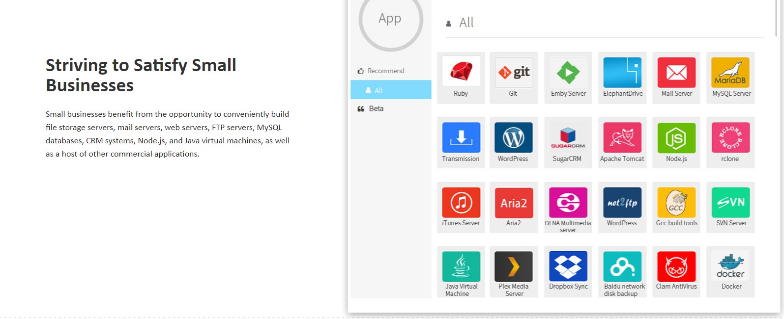Select the Node.js app icon
This screenshot has width=784, height=319.
676,137
